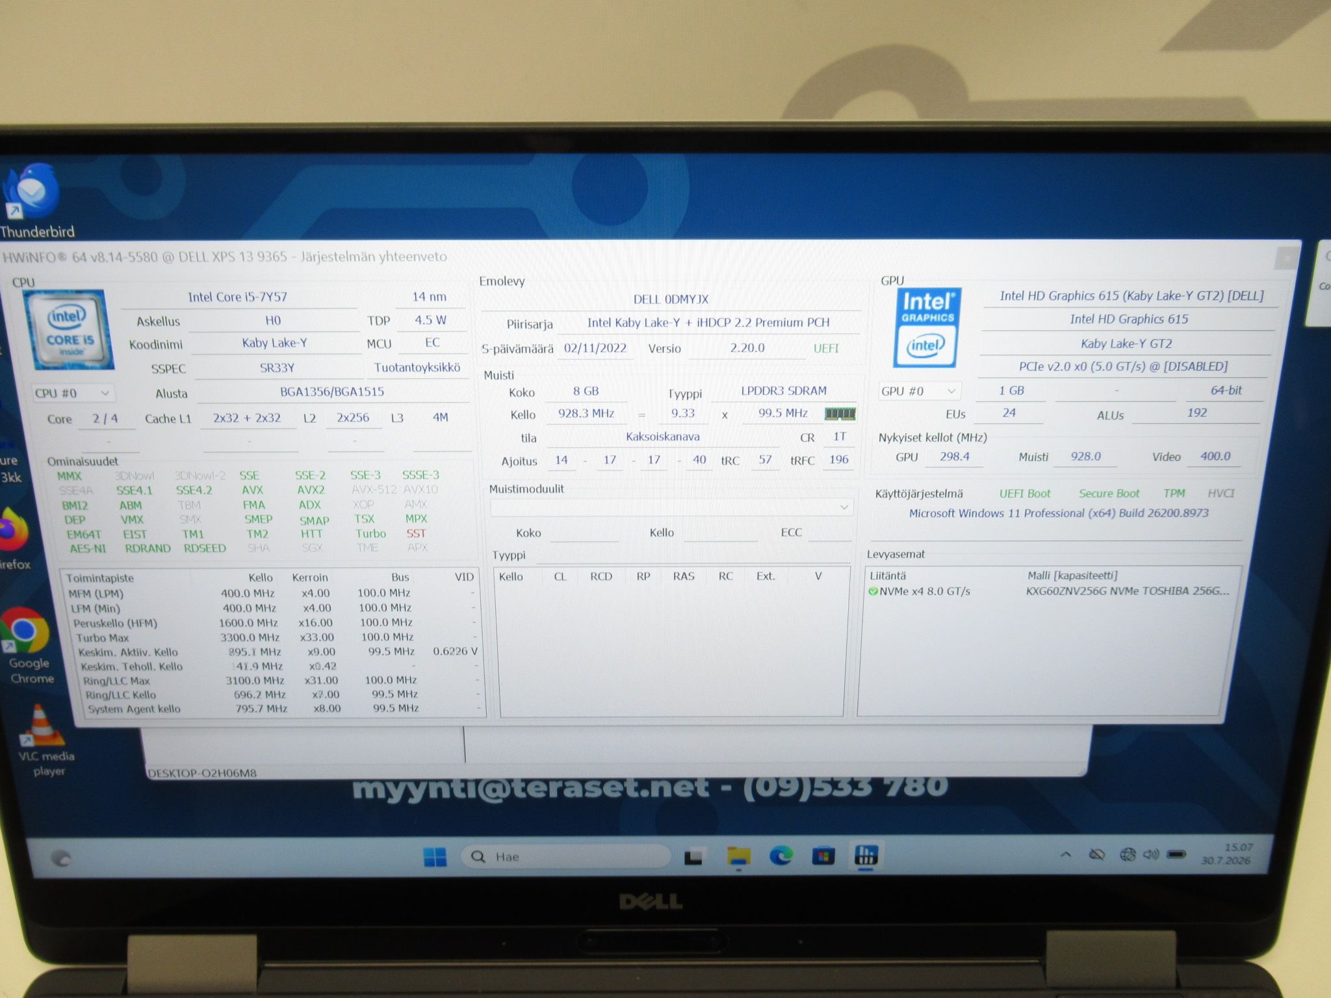Open the network globe tray icon
The width and height of the screenshot is (1331, 998).
[1128, 854]
